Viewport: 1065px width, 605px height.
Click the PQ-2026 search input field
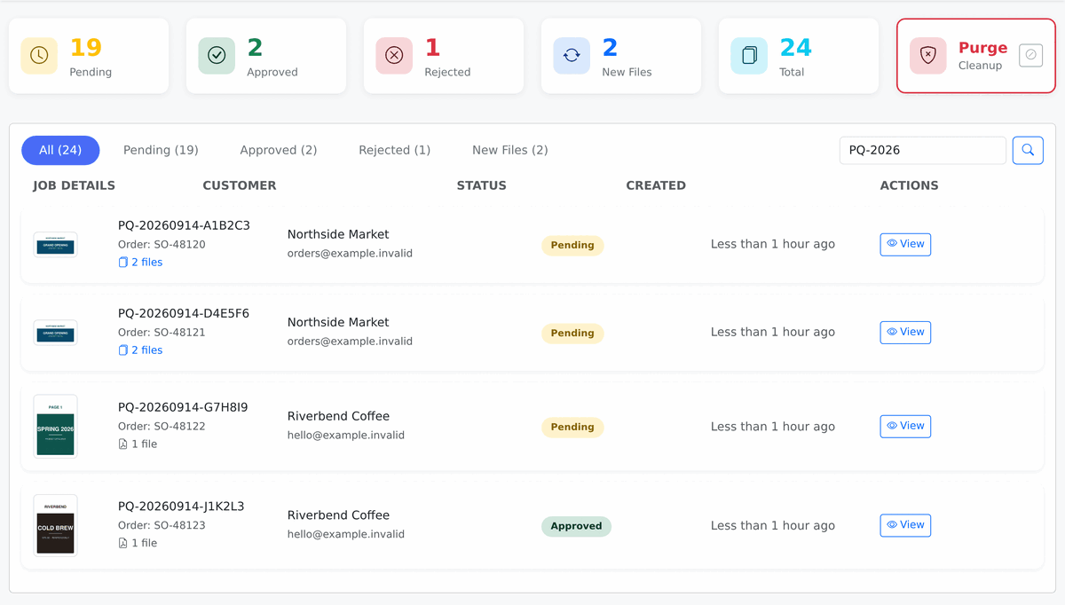[x=923, y=150]
